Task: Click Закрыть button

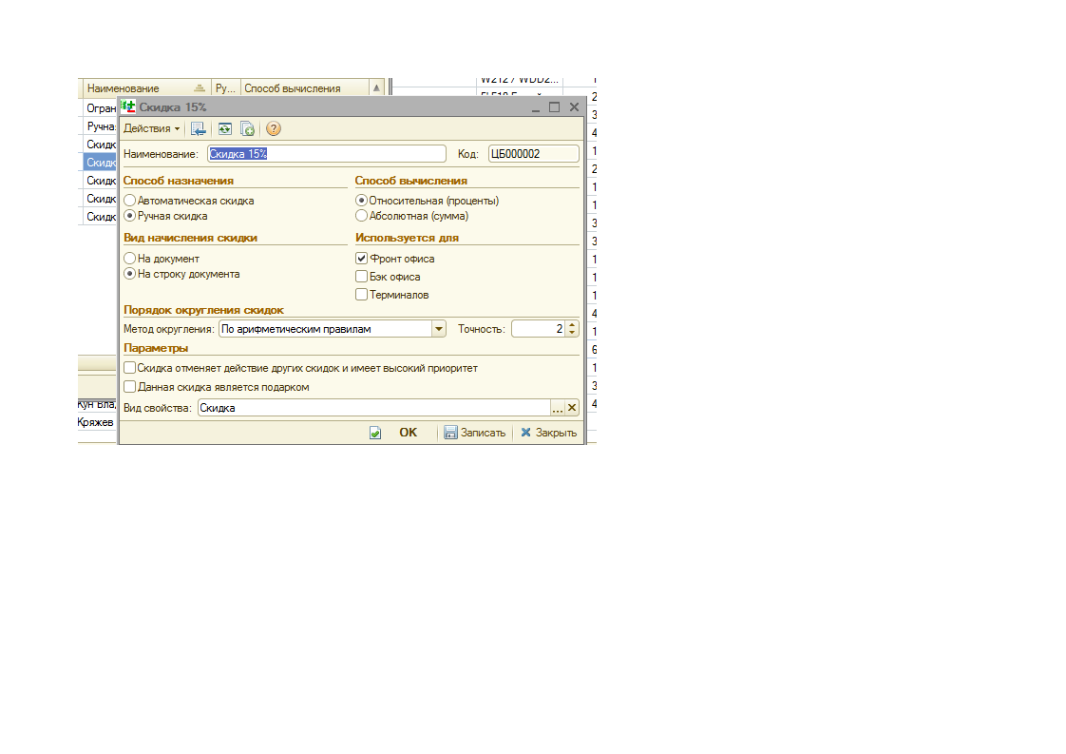Action: click(x=548, y=433)
